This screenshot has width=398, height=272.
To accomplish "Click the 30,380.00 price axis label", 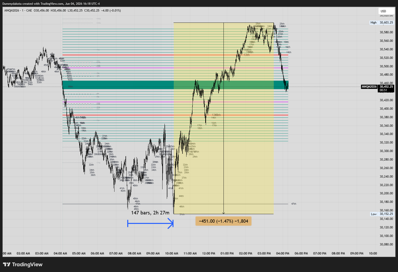I will [386, 117].
